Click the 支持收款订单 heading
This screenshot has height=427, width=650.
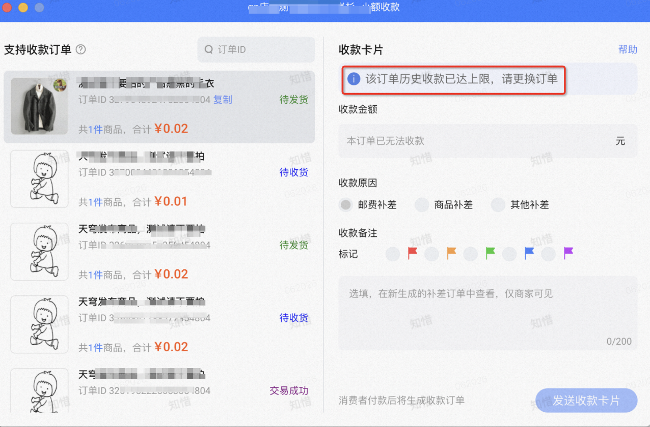(38, 50)
